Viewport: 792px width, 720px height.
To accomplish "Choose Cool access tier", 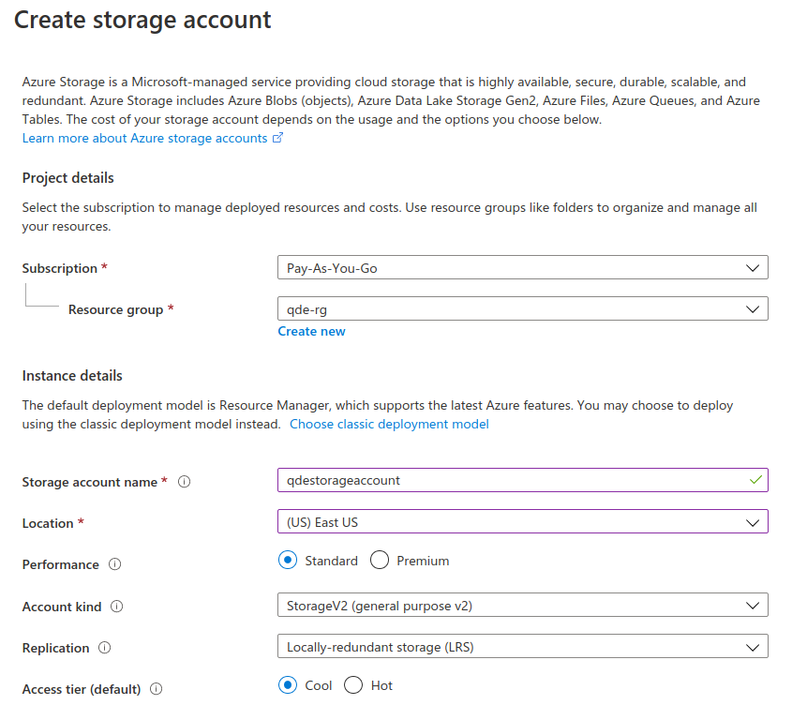I will (288, 685).
